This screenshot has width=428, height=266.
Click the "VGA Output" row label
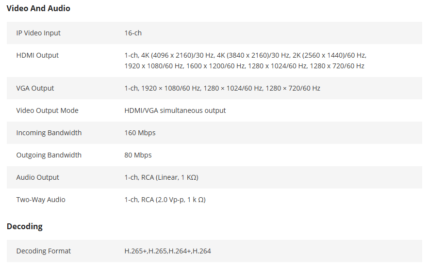(x=34, y=88)
